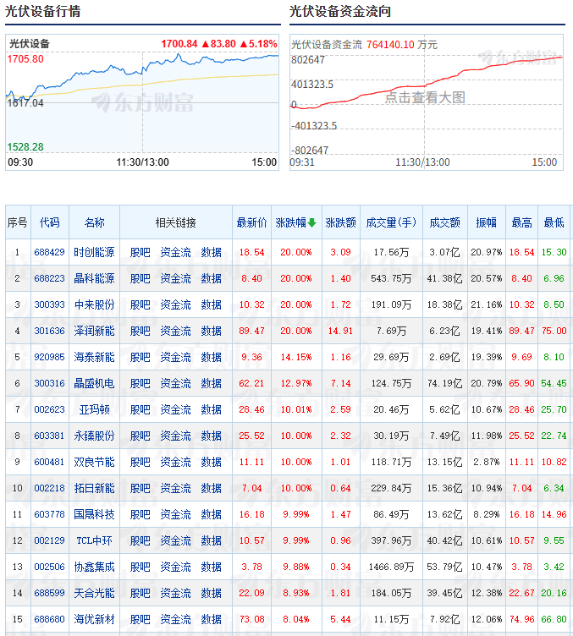This screenshot has width=573, height=636.
Task: Open 数据 for 天合光能
Action: [x=212, y=593]
